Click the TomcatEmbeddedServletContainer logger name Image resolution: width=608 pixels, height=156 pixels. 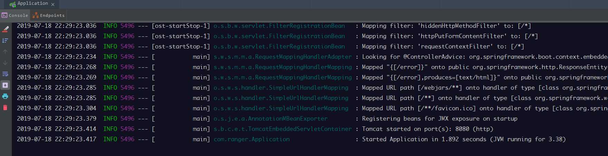282,129
